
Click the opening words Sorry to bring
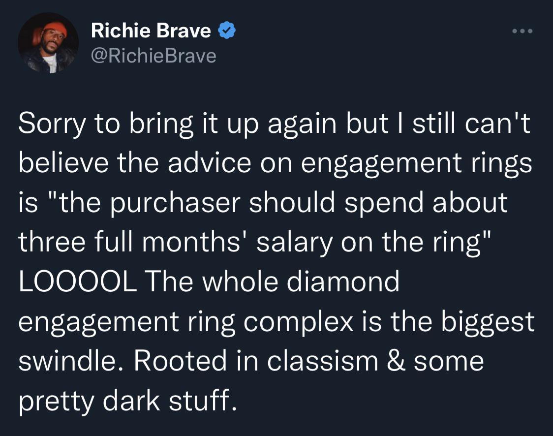106,125
